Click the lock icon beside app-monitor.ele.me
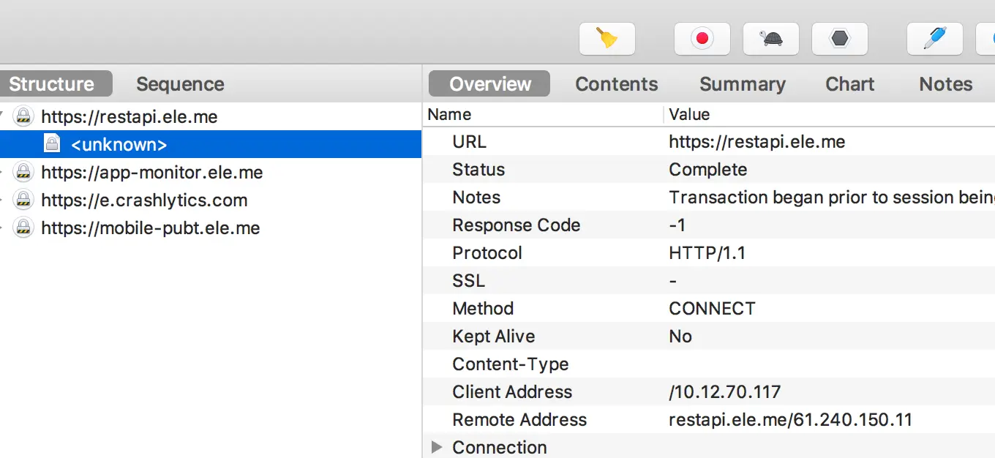Screen dimensions: 995x458 point(24,172)
